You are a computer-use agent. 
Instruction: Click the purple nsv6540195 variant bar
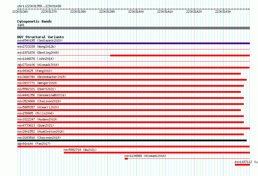coord(133,43)
